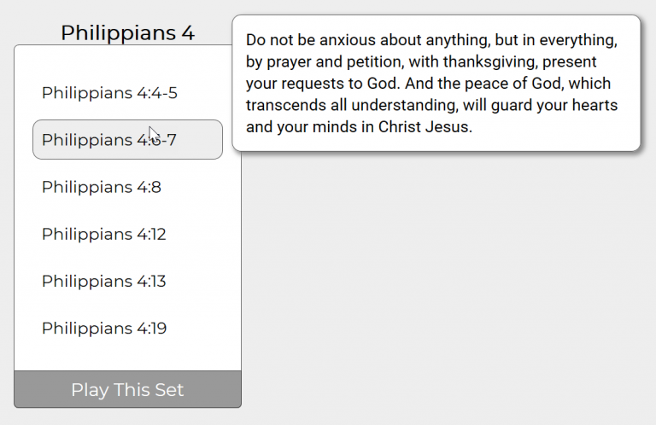Pick Philippians 4:12 in the list
Viewport: 656px width, 425px height.
104,234
